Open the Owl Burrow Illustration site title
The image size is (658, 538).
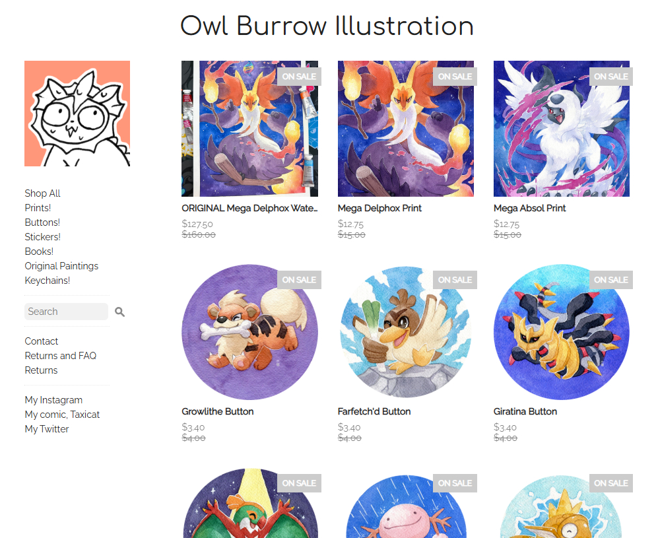pyautogui.click(x=327, y=26)
